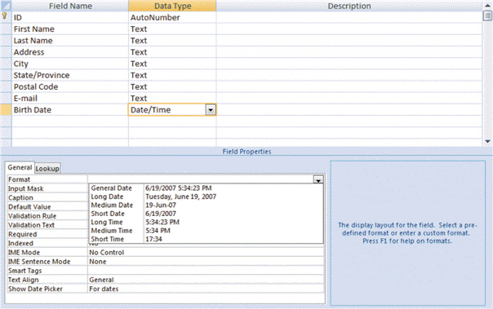Screen dimensions: 493x309
Task: Click the Validation Rule property label
Action: (32, 216)
